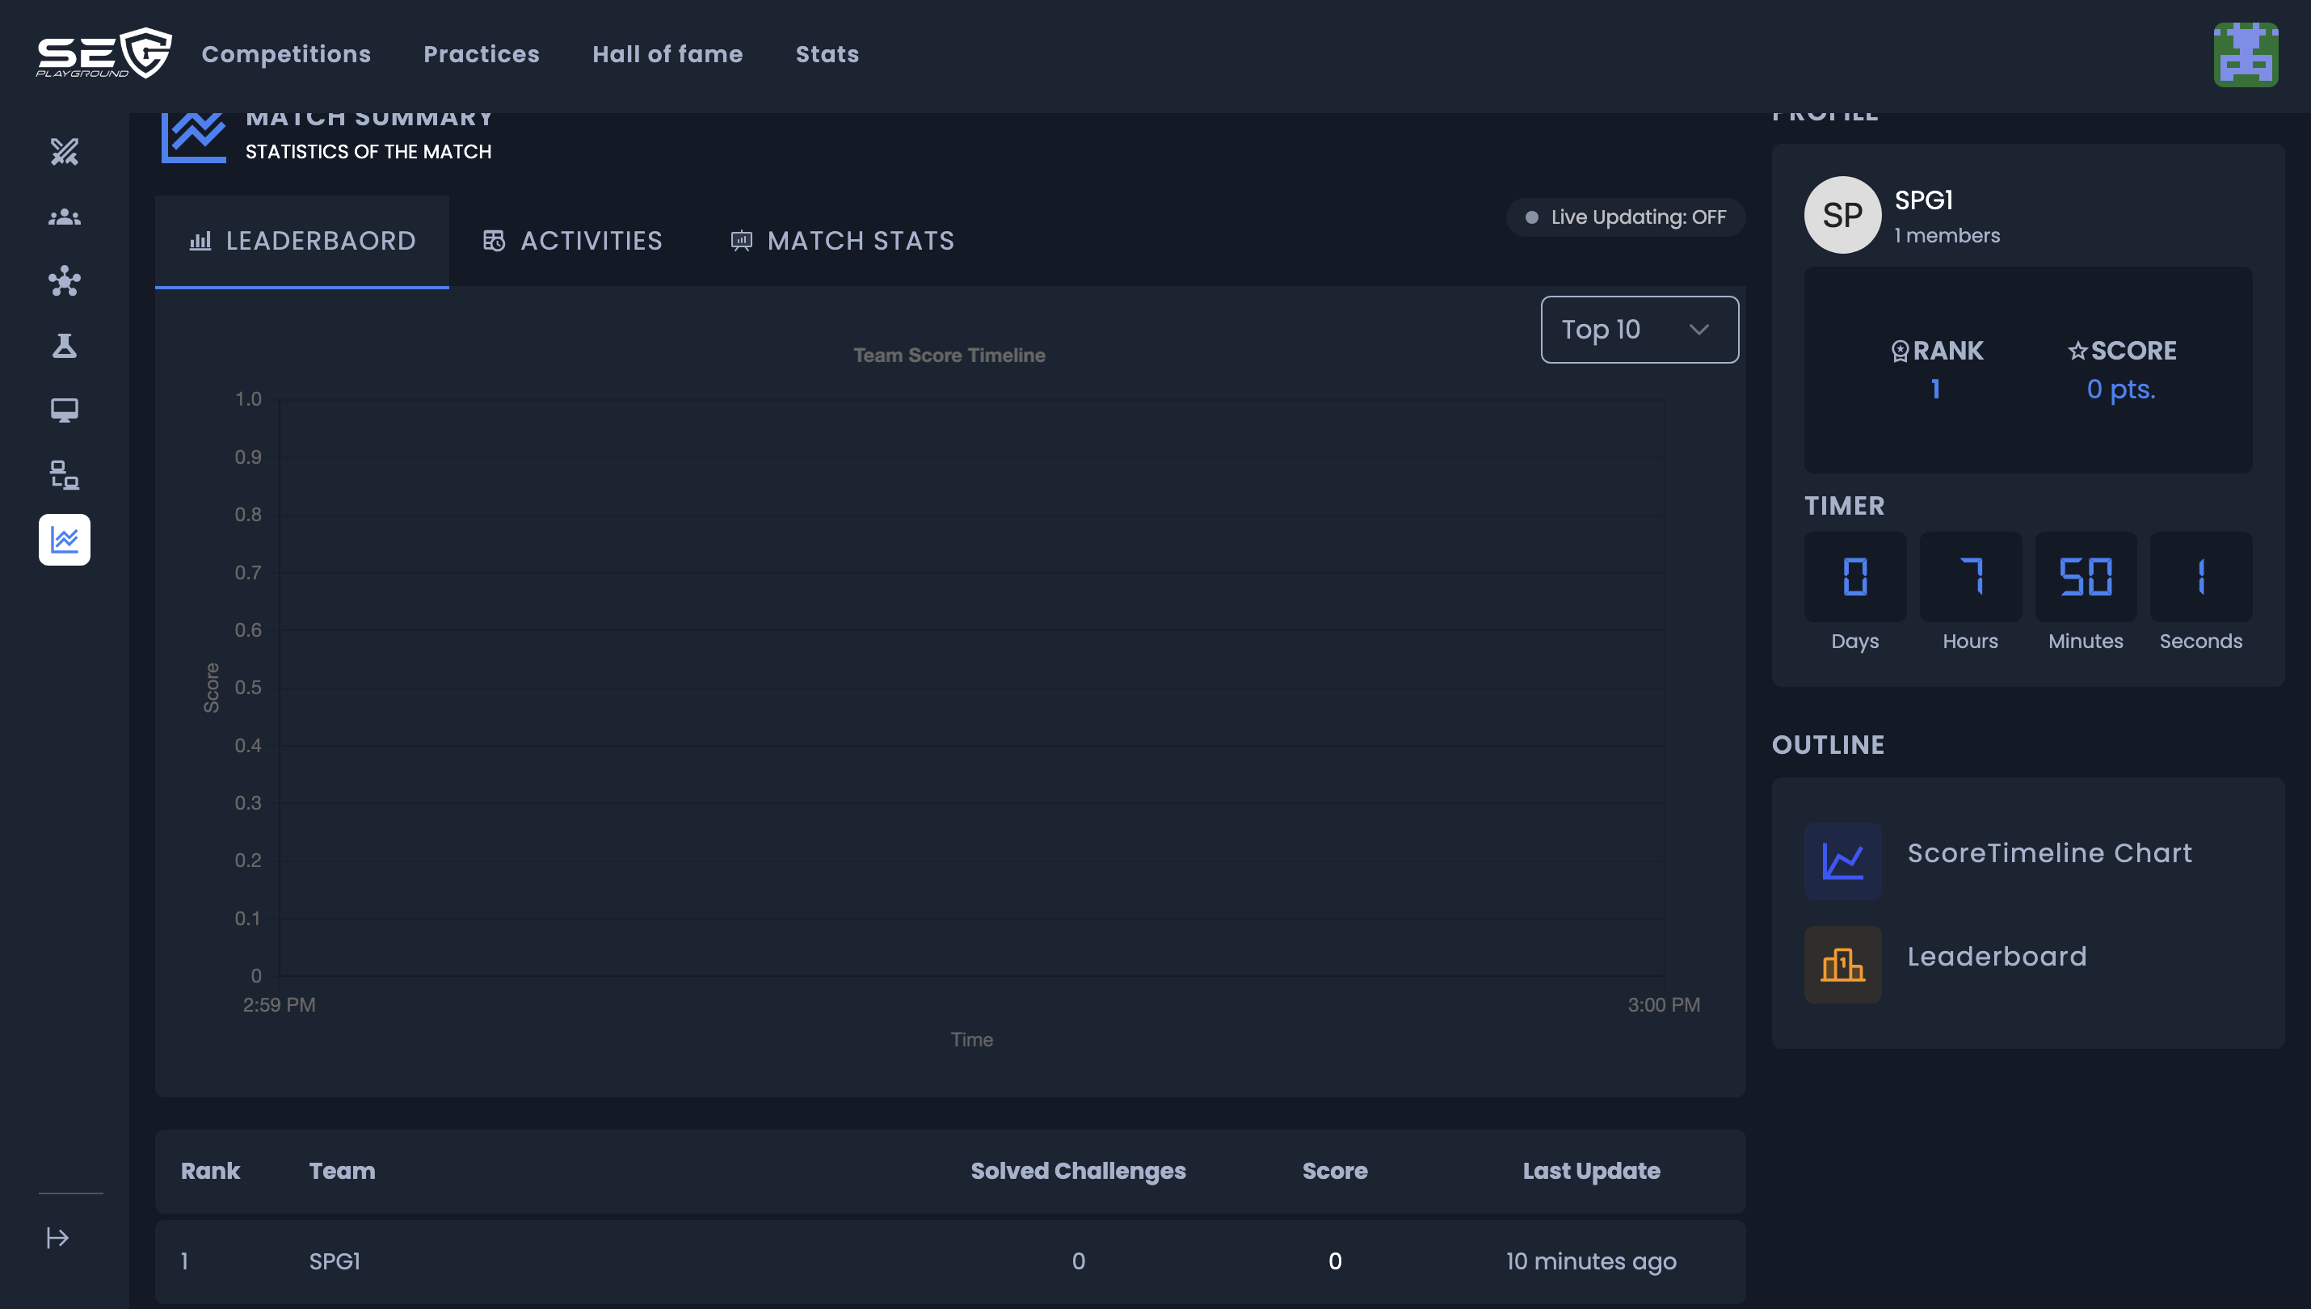Click the user avatar in top right
This screenshot has width=2311, height=1309.
[2245, 55]
